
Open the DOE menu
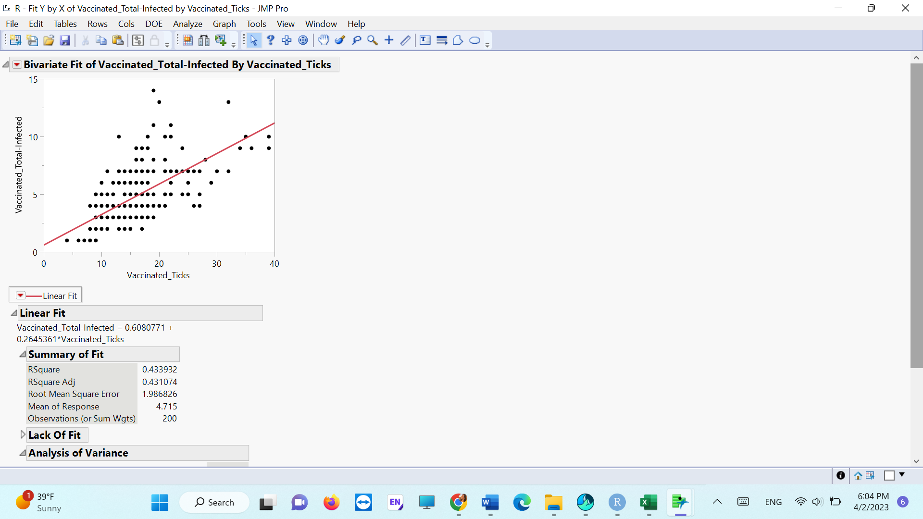click(153, 24)
